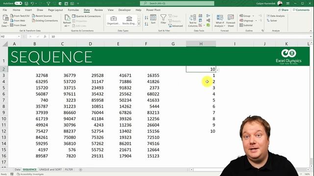Click the Subtotal button
Screen dimensions: 314x176
[x=246, y=25]
